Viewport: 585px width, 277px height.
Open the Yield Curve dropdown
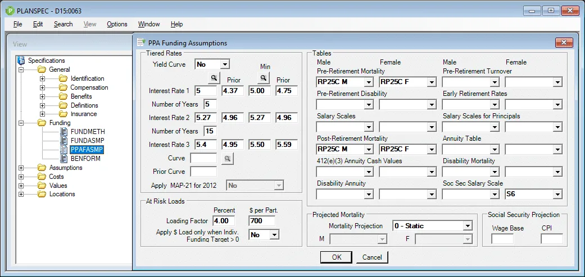point(225,64)
